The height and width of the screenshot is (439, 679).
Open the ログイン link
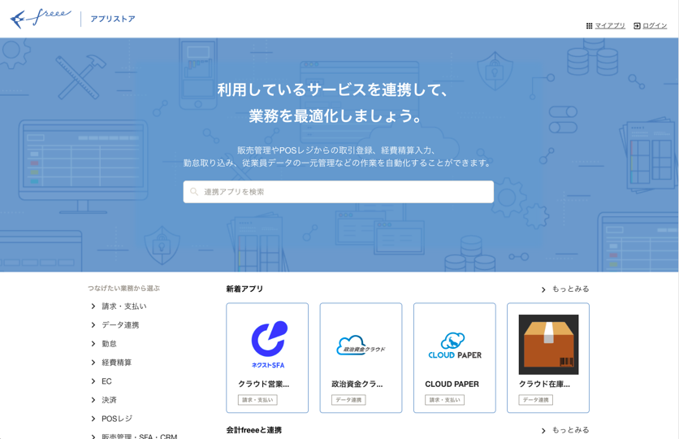[655, 26]
